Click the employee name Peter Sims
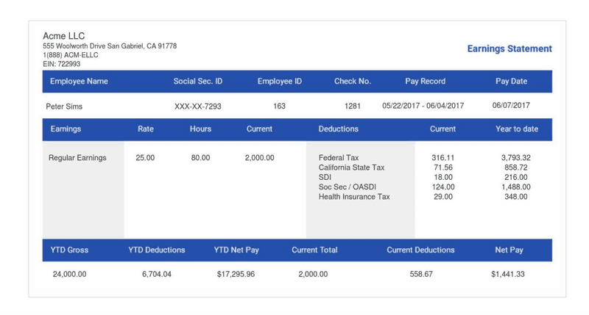This screenshot has width=589, height=315. click(x=64, y=106)
